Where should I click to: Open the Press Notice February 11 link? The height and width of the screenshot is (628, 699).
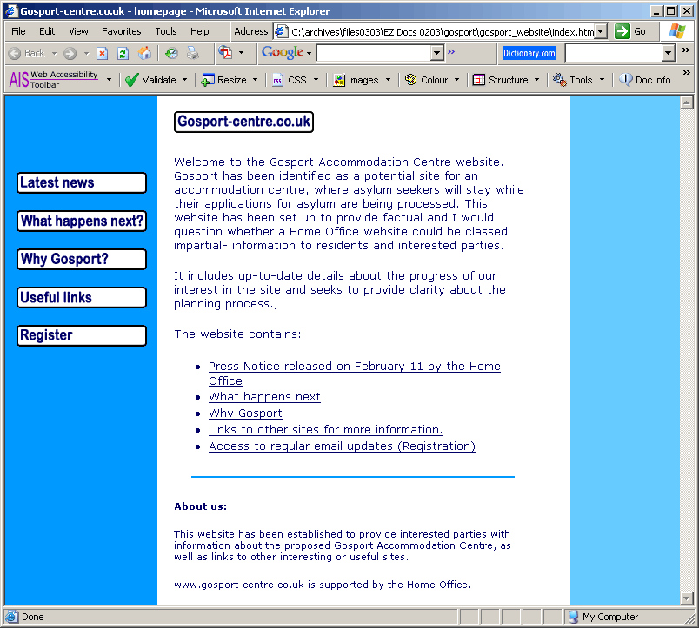[x=355, y=373]
